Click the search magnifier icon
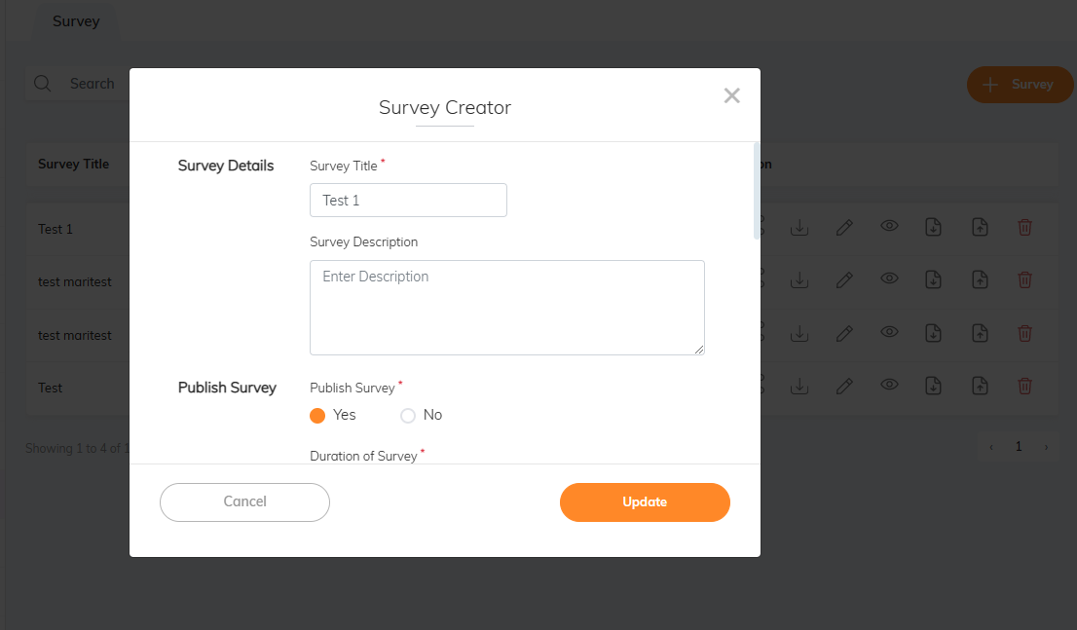Screen dimensions: 1077x630 click(x=43, y=84)
